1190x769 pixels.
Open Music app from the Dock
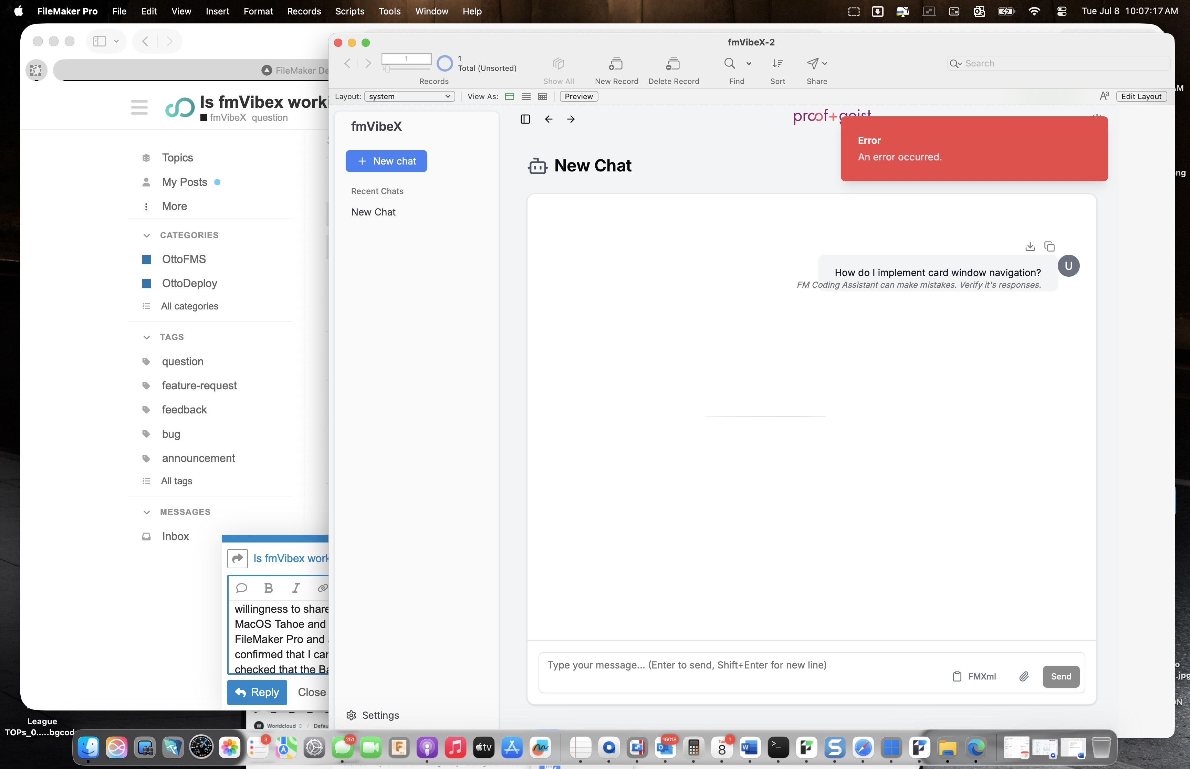456,748
